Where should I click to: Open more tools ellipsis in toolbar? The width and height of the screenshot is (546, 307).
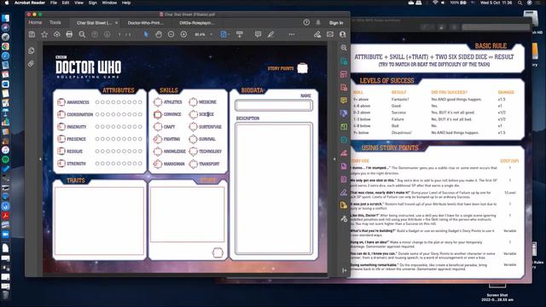click(292, 34)
